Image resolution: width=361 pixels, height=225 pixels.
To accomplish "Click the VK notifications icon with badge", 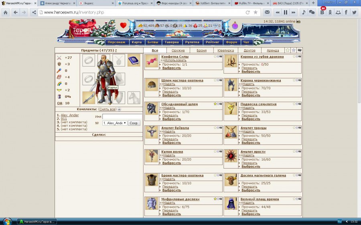I will click(322, 12).
